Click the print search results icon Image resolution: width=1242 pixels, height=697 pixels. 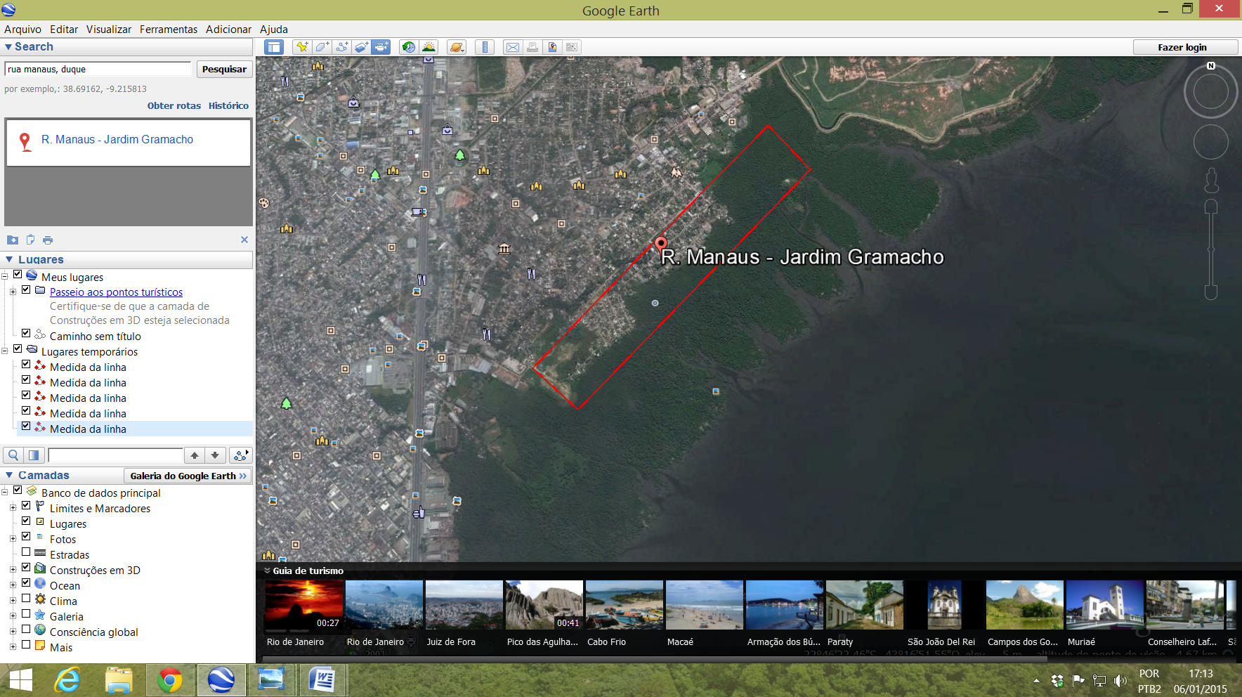tap(48, 240)
